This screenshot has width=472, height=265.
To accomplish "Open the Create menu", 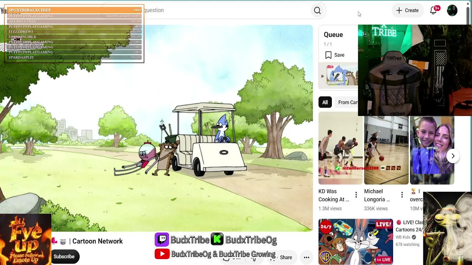I will (x=407, y=10).
